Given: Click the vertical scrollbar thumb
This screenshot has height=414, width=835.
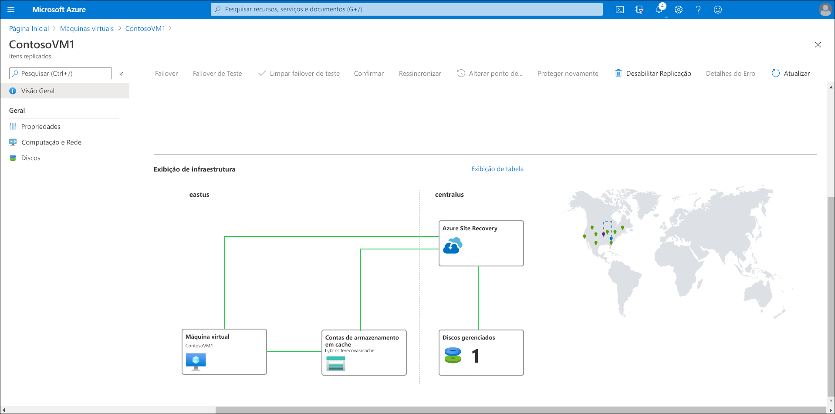Looking at the screenshot, I should pyautogui.click(x=831, y=296).
